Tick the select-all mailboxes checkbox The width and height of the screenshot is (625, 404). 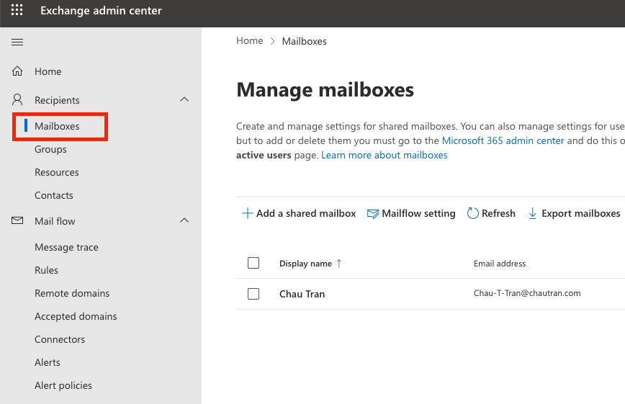tap(253, 263)
